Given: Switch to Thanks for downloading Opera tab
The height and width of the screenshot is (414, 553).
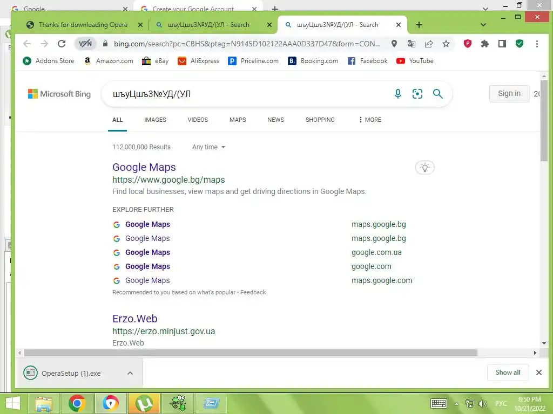Looking at the screenshot, I should click(83, 25).
